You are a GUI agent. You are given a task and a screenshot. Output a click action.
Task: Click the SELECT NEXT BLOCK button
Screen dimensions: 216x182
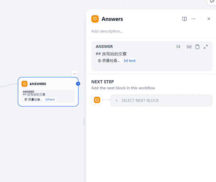coord(161,100)
